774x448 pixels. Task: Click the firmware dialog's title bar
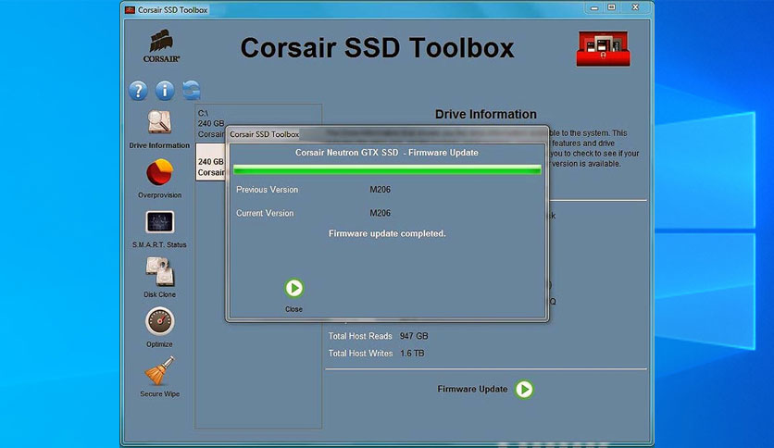coord(387,134)
